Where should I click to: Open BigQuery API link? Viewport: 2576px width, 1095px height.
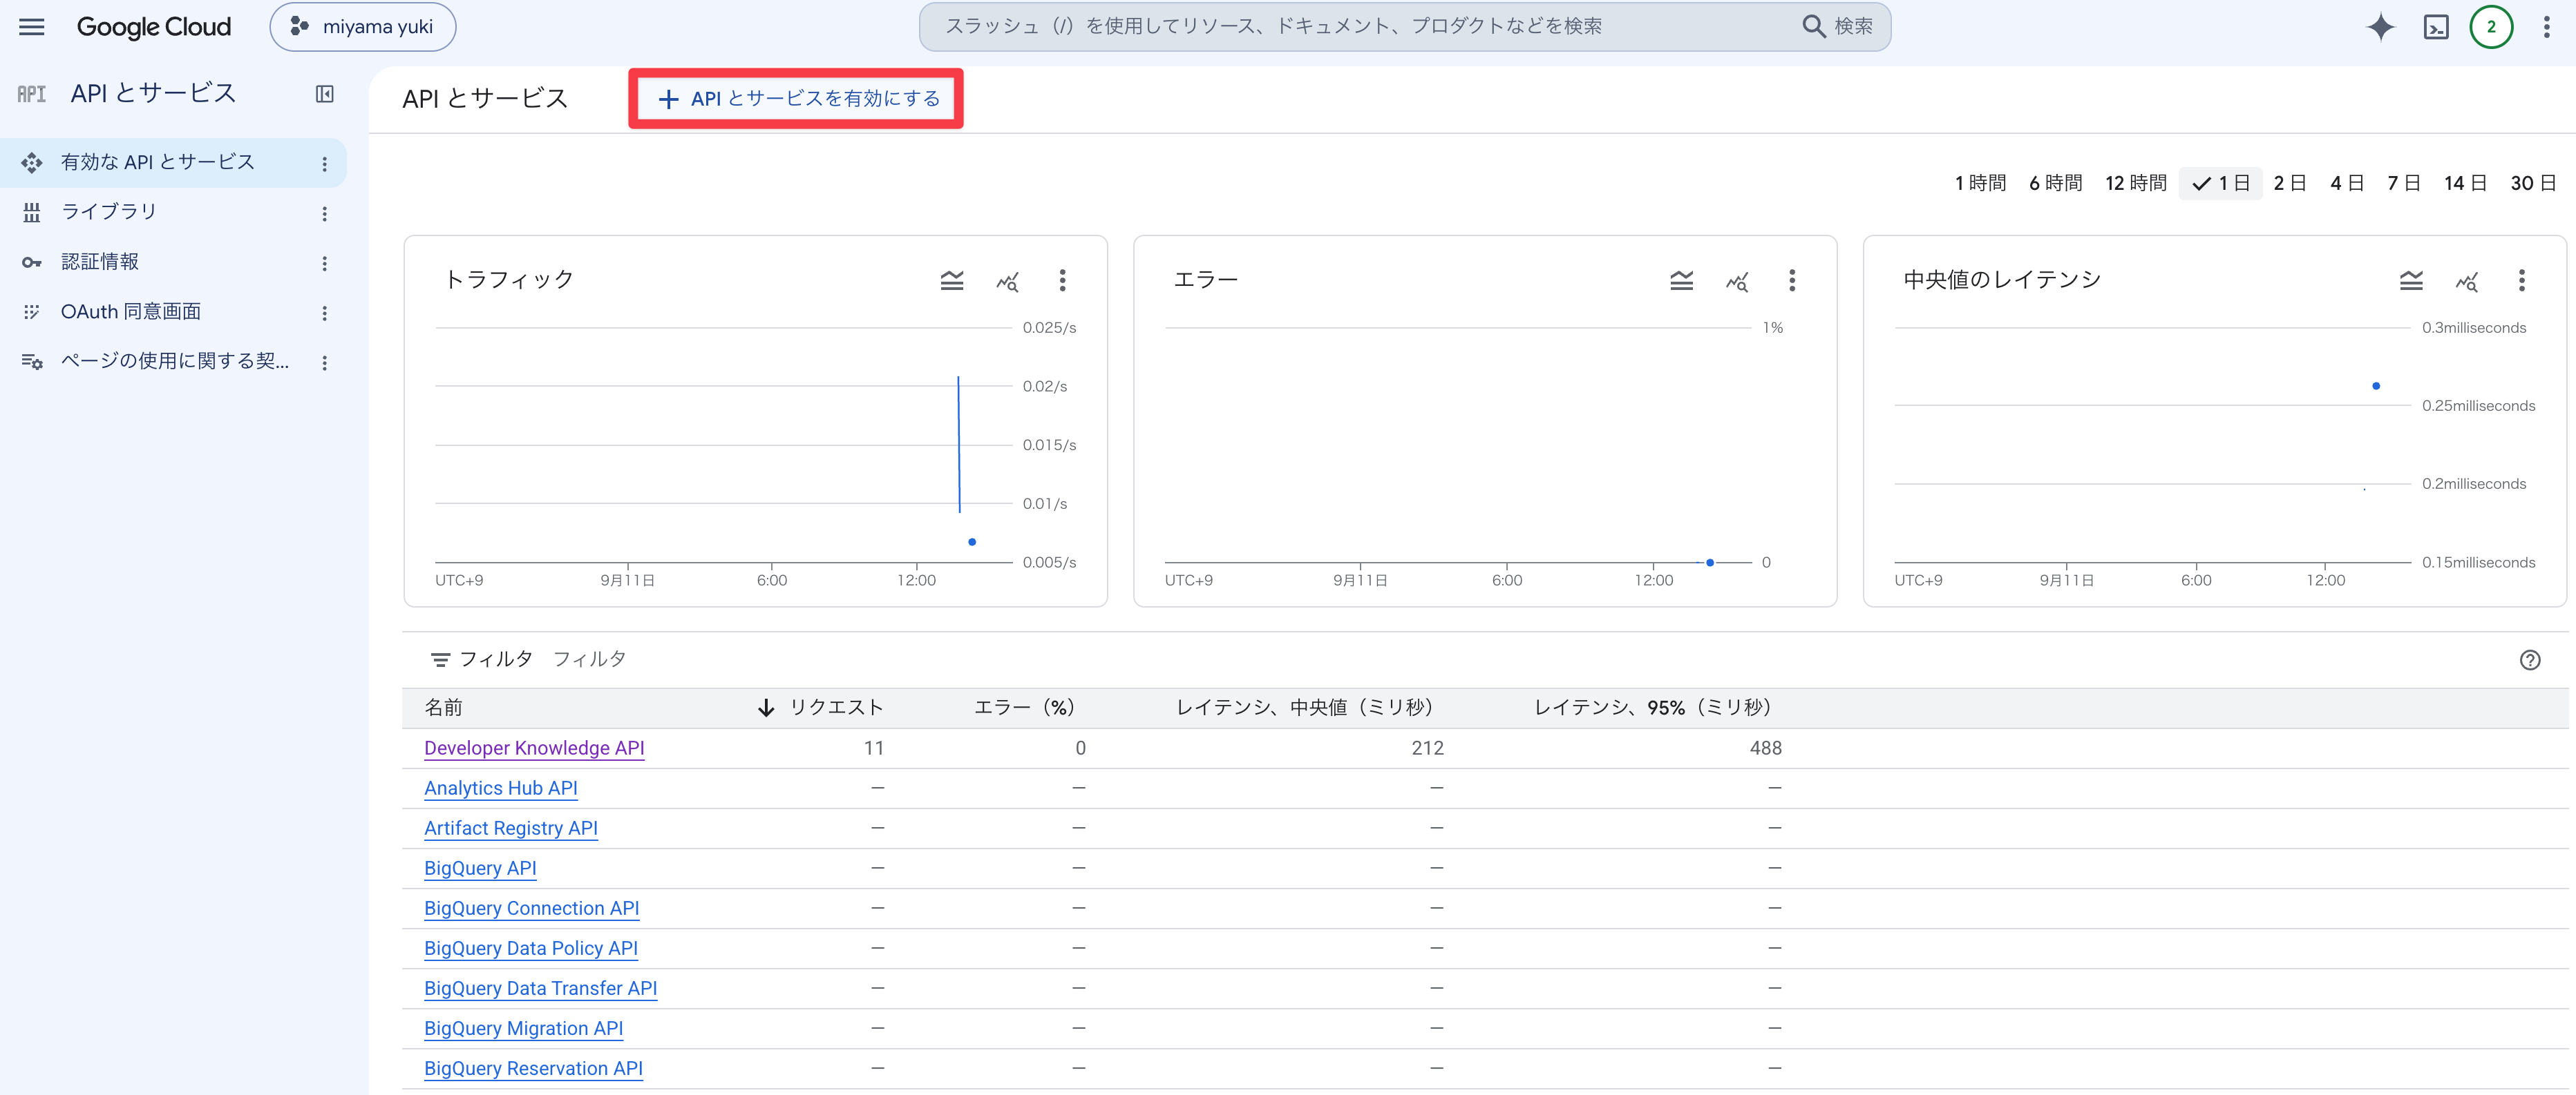[x=480, y=869]
